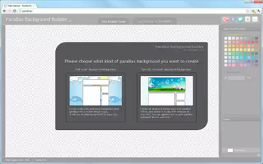The height and width of the screenshot is (164, 263).
Task: Click the Layer Visual Properties panel header
Action: [241, 29]
